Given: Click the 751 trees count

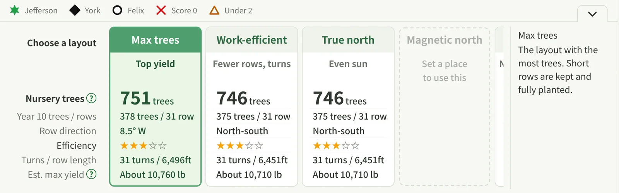Looking at the screenshot, I should click(x=147, y=98).
